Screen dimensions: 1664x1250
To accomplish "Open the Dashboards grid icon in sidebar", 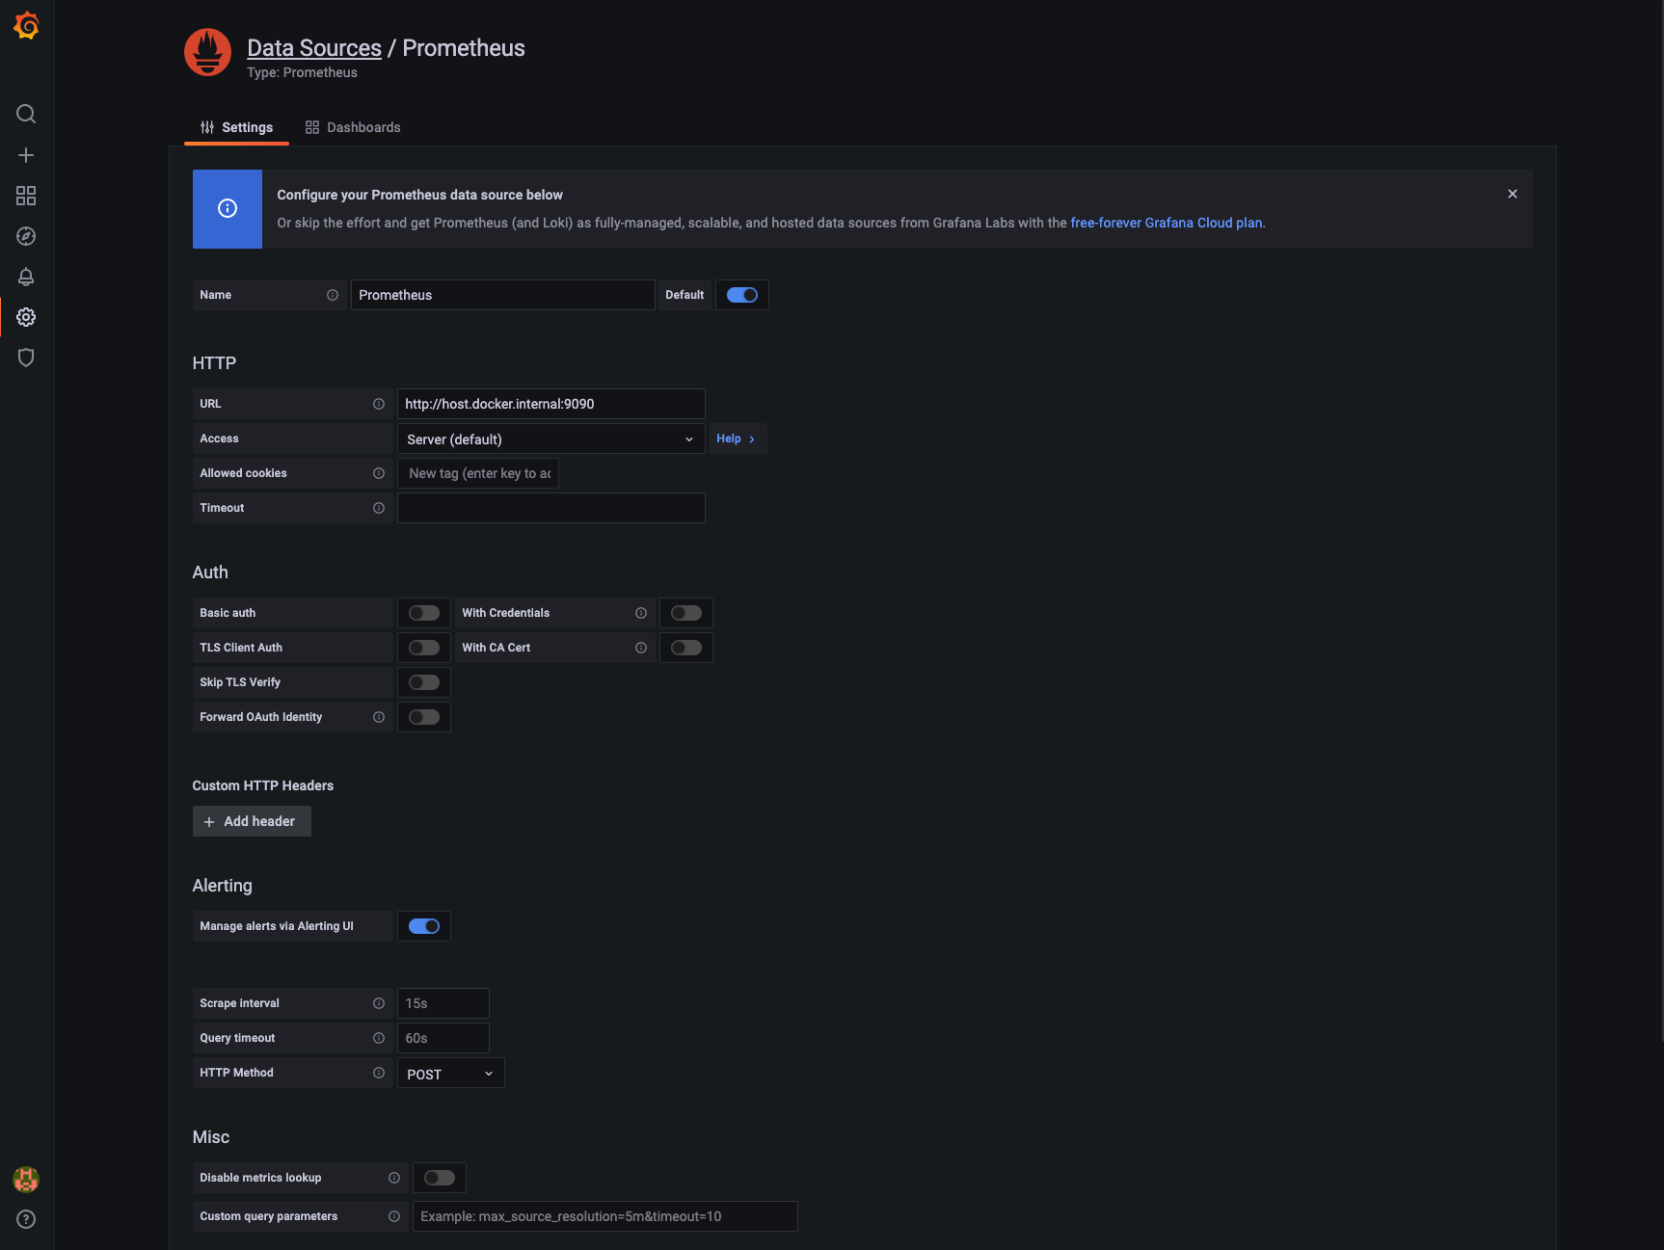I will (26, 196).
